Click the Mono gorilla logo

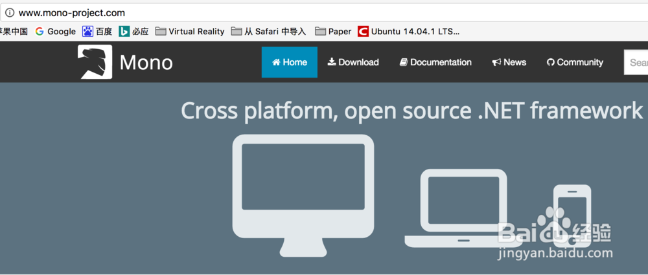click(95, 62)
